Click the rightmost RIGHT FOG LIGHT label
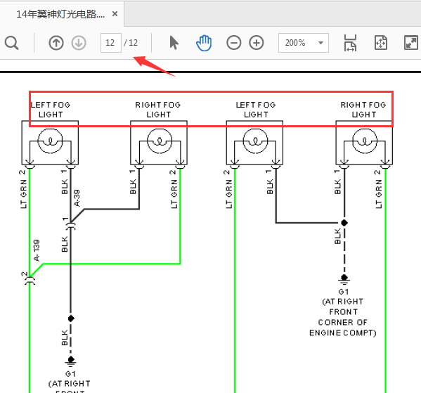Image resolution: width=421 pixels, height=393 pixels. [x=363, y=110]
